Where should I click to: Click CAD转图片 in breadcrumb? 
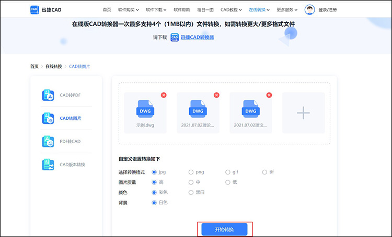tap(79, 67)
